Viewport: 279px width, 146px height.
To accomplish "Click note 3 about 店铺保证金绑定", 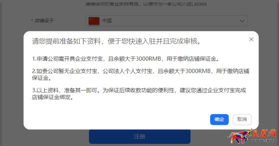I will coord(139,94).
